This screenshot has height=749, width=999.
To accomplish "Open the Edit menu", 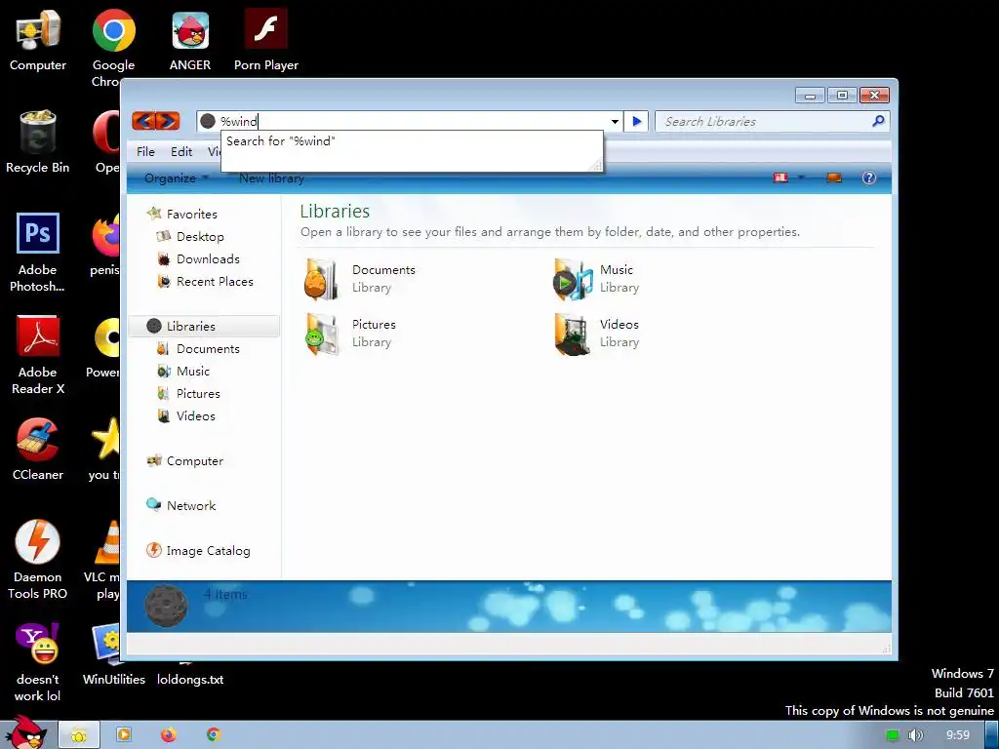I will (x=181, y=151).
